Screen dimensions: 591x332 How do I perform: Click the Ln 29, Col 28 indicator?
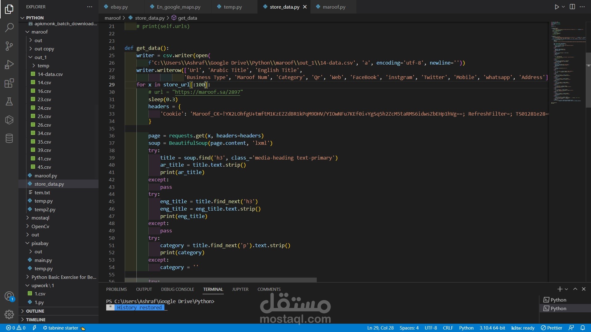380,328
